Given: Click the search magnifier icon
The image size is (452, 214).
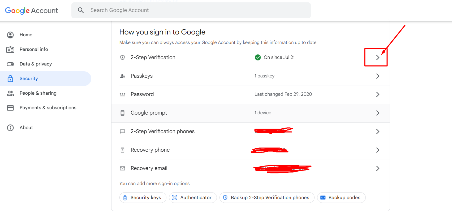Looking at the screenshot, I should tap(81, 10).
